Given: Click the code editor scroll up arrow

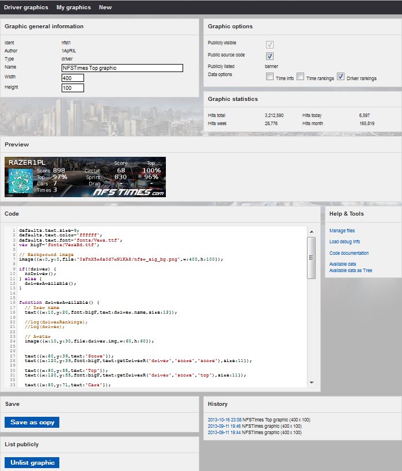Looking at the screenshot, I should (x=312, y=232).
